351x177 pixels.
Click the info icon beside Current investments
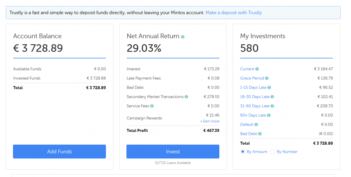click(257, 69)
